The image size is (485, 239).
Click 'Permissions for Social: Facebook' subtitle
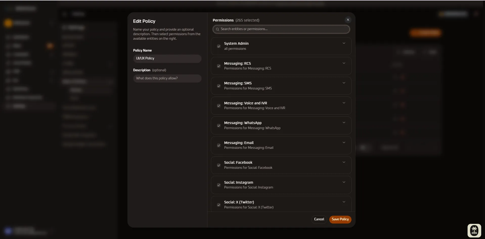click(248, 168)
